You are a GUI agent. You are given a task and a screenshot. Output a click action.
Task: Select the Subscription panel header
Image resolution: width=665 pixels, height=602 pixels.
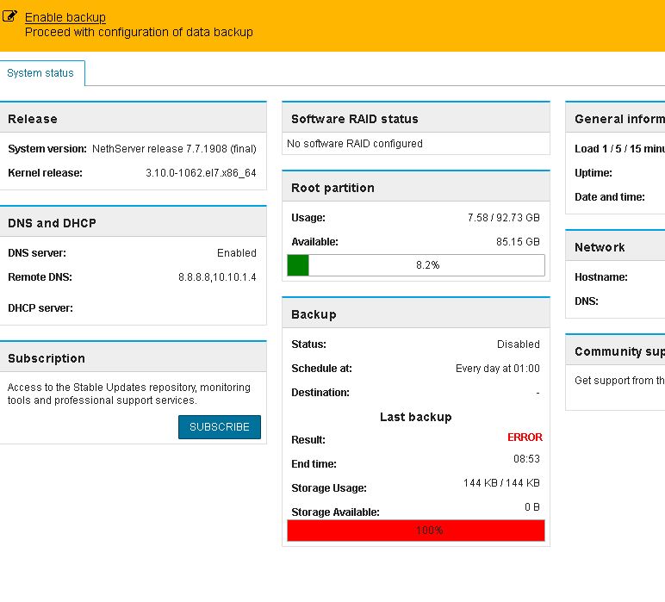[134, 358]
